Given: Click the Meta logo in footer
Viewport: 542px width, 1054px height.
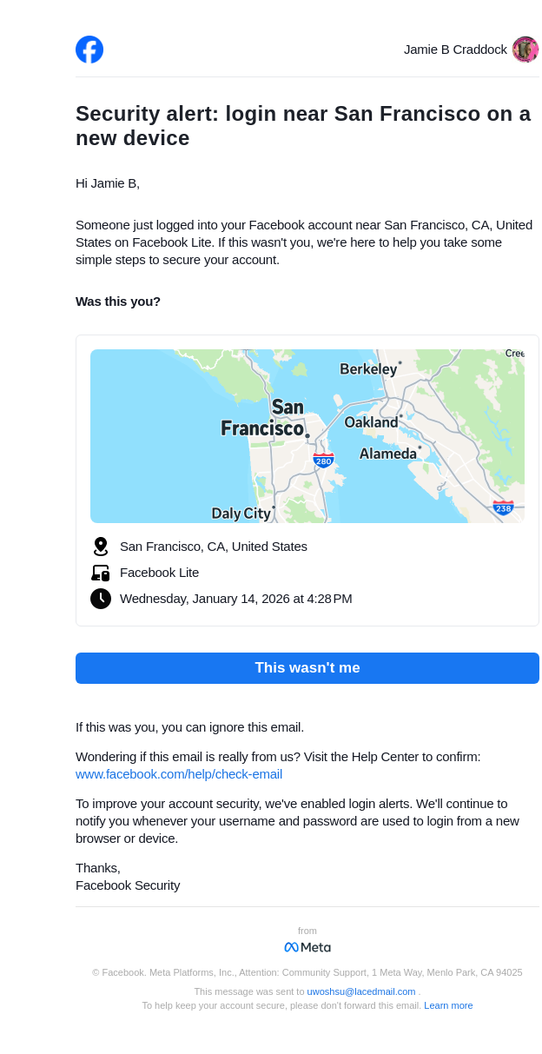Looking at the screenshot, I should pos(307,947).
